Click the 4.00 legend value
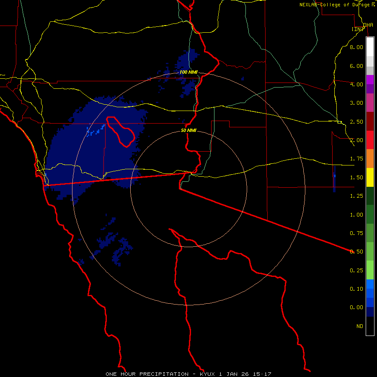 356,84
